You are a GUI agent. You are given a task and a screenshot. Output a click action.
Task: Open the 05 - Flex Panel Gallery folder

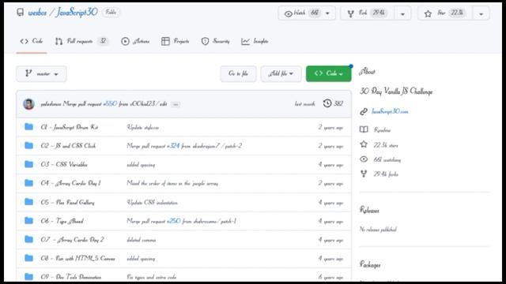[67, 202]
